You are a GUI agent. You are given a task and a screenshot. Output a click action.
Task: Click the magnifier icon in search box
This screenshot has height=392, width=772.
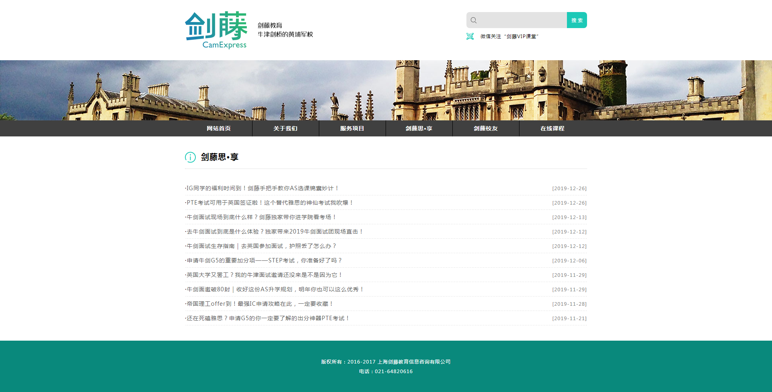tap(474, 20)
